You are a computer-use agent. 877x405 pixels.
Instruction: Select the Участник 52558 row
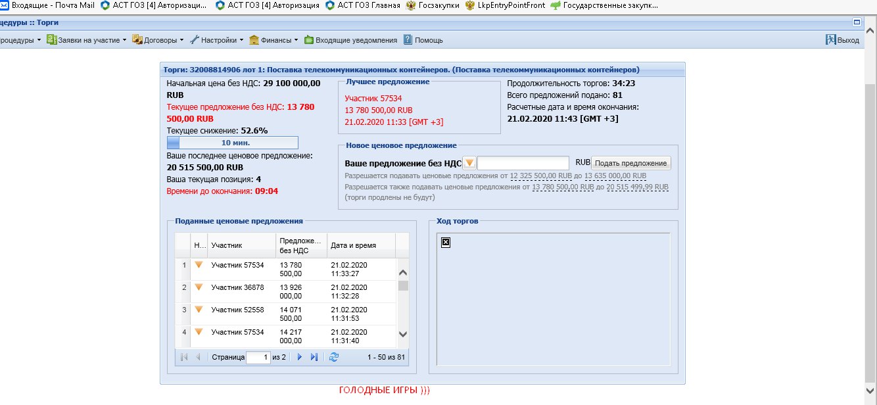pyautogui.click(x=286, y=314)
